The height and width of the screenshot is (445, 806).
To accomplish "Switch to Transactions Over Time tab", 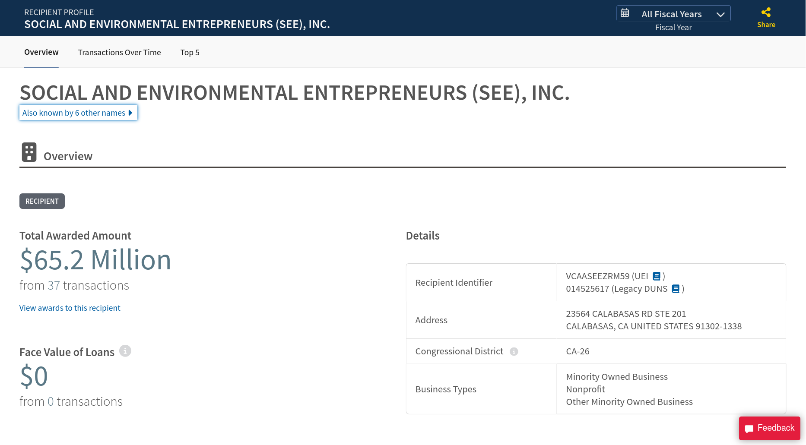I will click(x=119, y=53).
